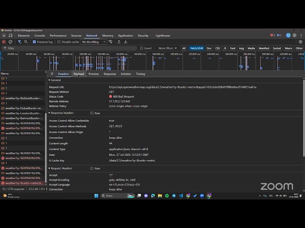Click the import HAR upload icon
Screen dimensions: 305x228
point(119,42)
